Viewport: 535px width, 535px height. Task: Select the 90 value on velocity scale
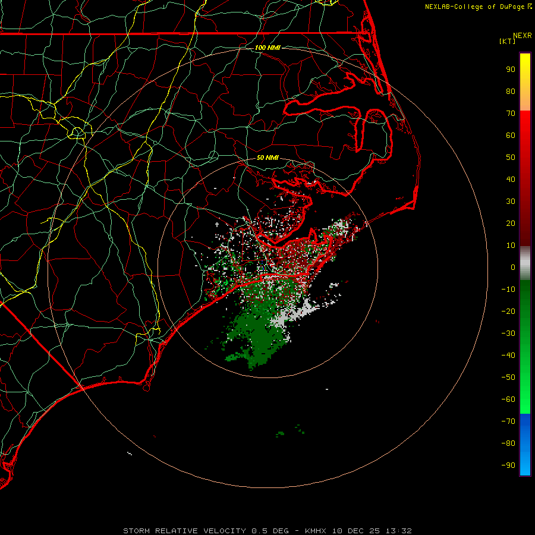511,70
